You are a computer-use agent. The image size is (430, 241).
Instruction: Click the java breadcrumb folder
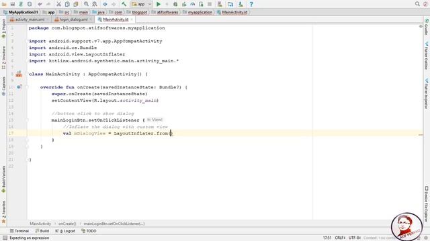click(x=99, y=12)
